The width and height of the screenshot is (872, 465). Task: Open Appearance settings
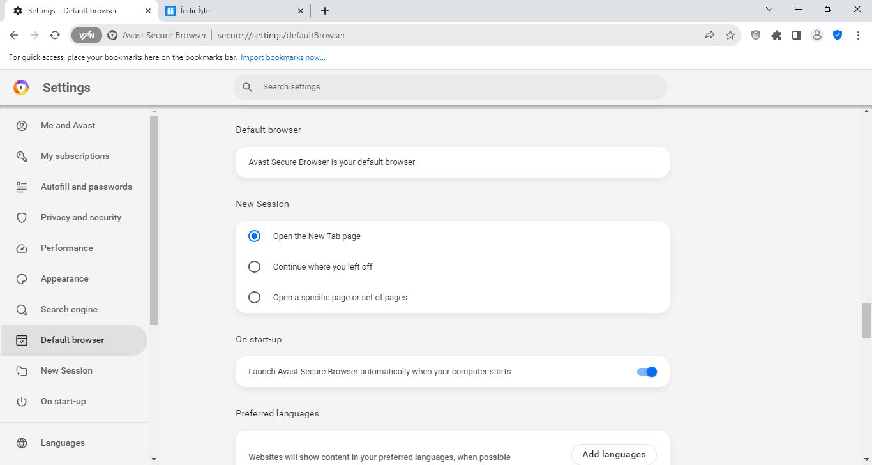point(64,278)
